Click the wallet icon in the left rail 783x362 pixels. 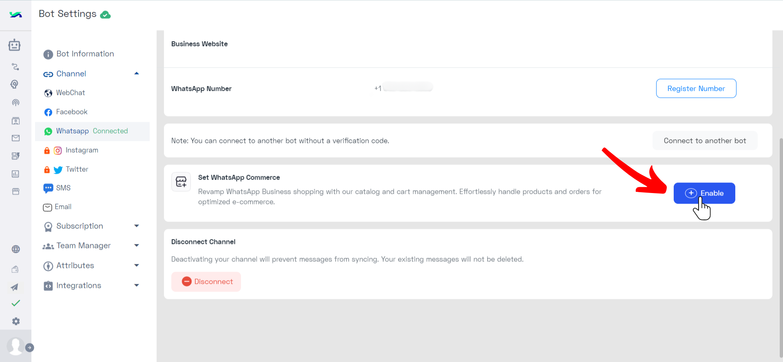click(x=15, y=269)
